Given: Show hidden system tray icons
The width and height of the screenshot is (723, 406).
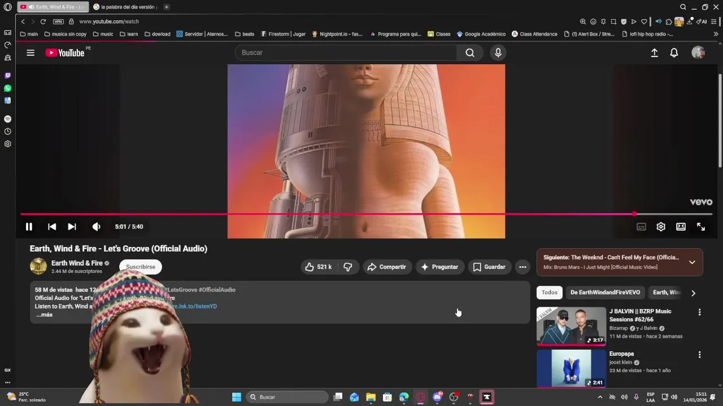Looking at the screenshot, I should click(x=600, y=397).
